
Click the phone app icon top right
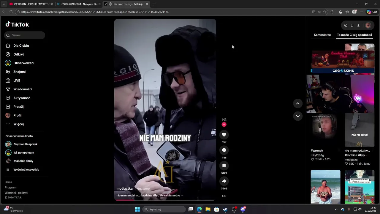tap(352, 25)
